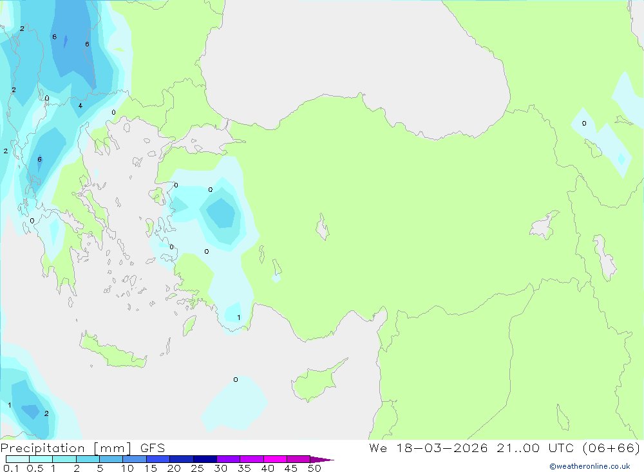Click the 'GFS' model label
The image size is (644, 472).
click(153, 448)
